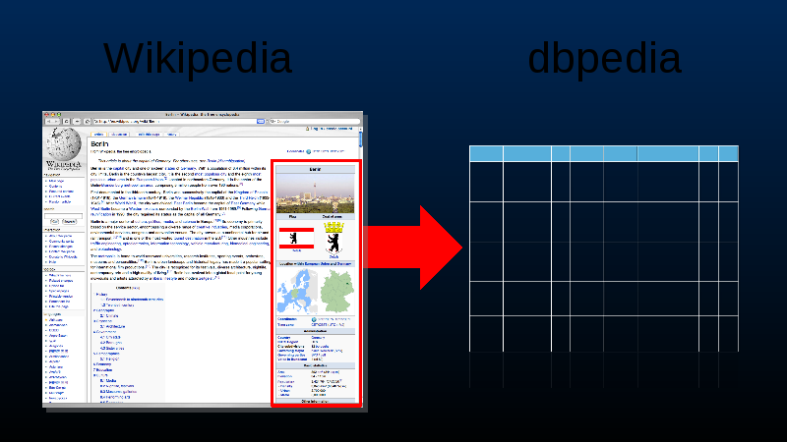Click the globe coordinates icon near the title
Viewport: 787px width, 442px height.
coord(309,151)
